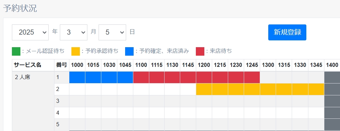The height and width of the screenshot is (131, 340).
Task: Click the 1015 time column header
Action: [93, 65]
